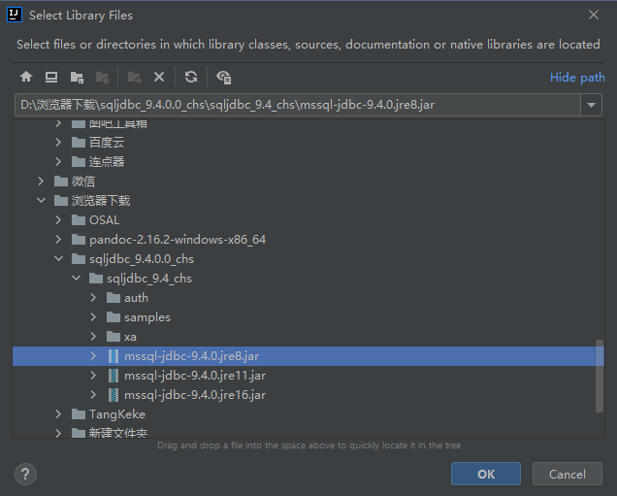Collapse the sqljdbc_9.4.0.0_chs folder
Screen dimensions: 617x496
[58, 258]
